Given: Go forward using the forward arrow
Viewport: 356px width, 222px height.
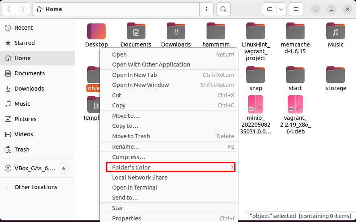Looking at the screenshot, I should 23,9.
